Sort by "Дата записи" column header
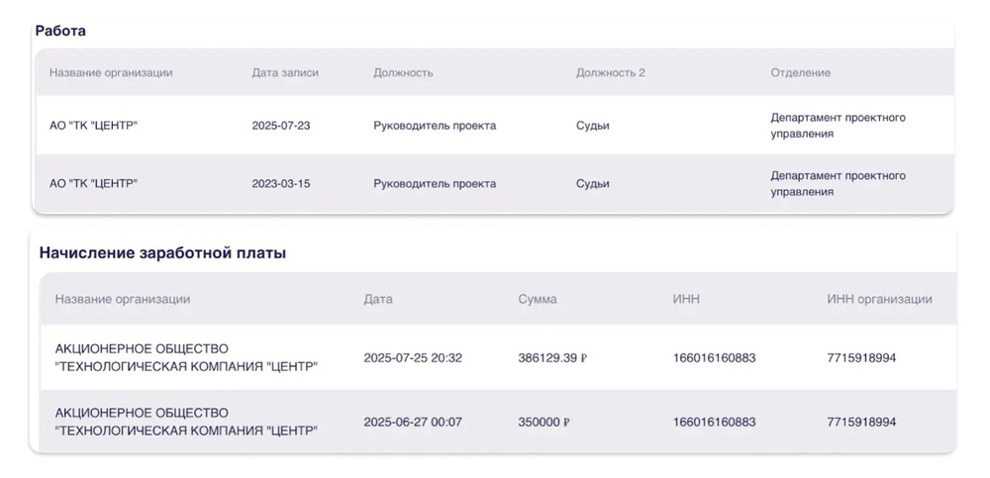The image size is (990, 478). pos(285,72)
